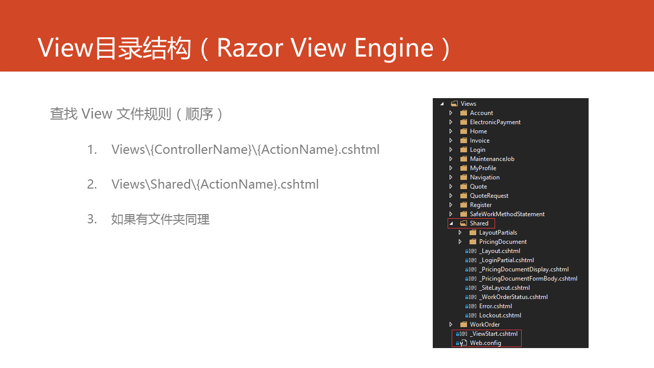Screen dimensions: 654x368
Task: Click the _Layout.cshtml Razor file icon
Action: (473, 251)
